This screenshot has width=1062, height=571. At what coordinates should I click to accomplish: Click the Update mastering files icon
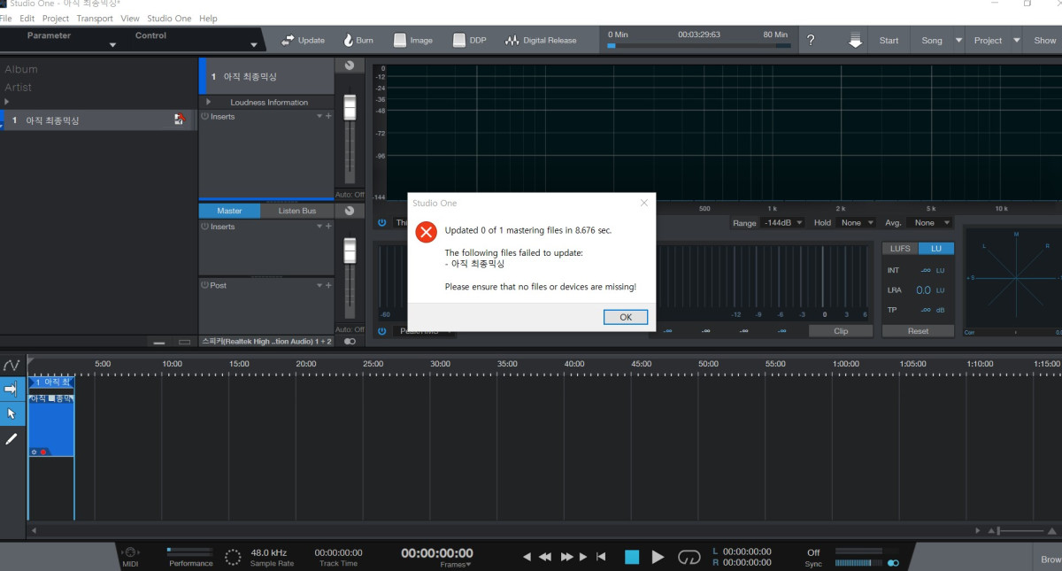click(288, 41)
